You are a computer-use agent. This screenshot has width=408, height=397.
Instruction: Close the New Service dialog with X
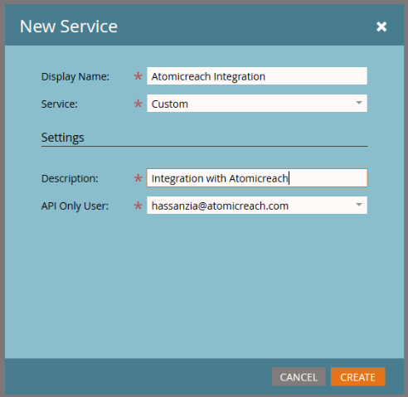coord(381,27)
